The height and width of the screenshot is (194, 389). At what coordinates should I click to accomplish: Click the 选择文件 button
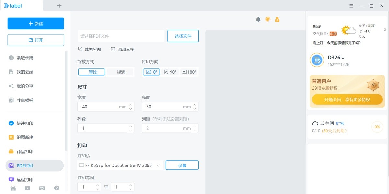pyautogui.click(x=183, y=36)
